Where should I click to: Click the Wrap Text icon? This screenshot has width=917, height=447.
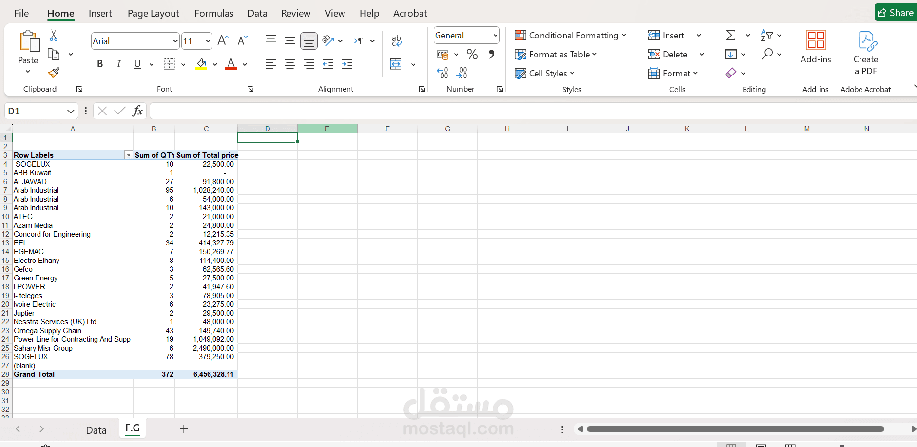(397, 41)
